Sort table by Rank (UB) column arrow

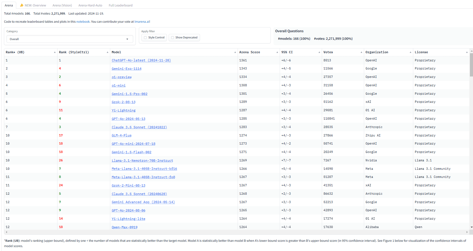pyautogui.click(x=55, y=52)
